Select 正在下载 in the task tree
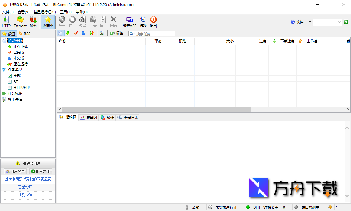Viewport: 351px width, 211px height. click(20, 46)
